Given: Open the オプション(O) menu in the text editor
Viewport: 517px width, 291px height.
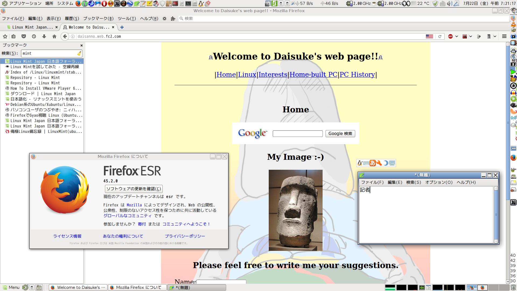Looking at the screenshot, I should [x=439, y=182].
